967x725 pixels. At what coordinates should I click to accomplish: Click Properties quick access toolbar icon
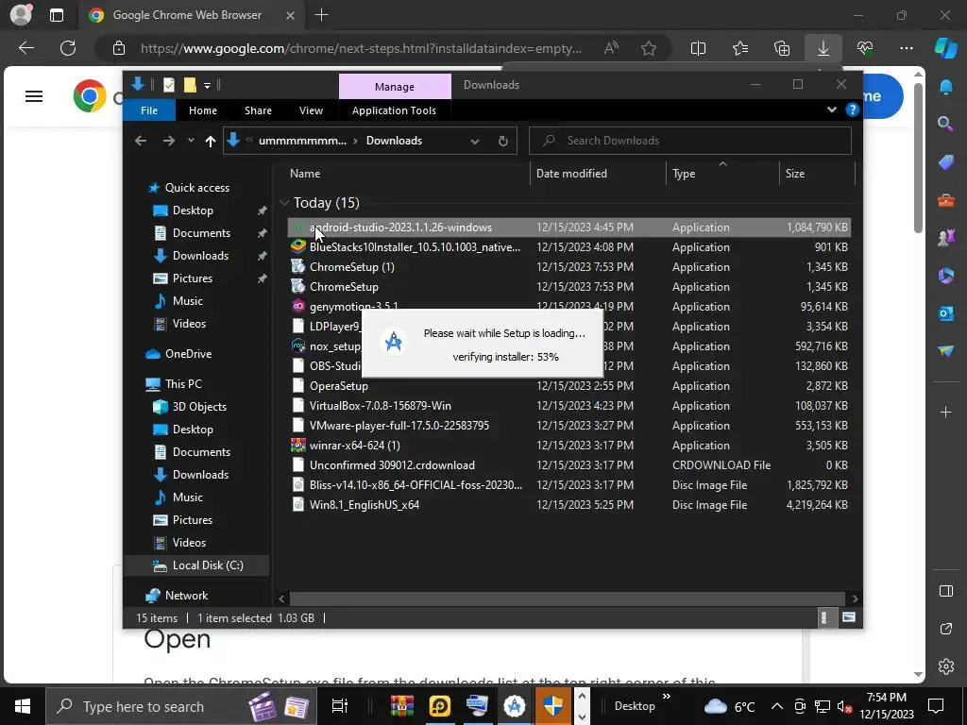(x=168, y=85)
